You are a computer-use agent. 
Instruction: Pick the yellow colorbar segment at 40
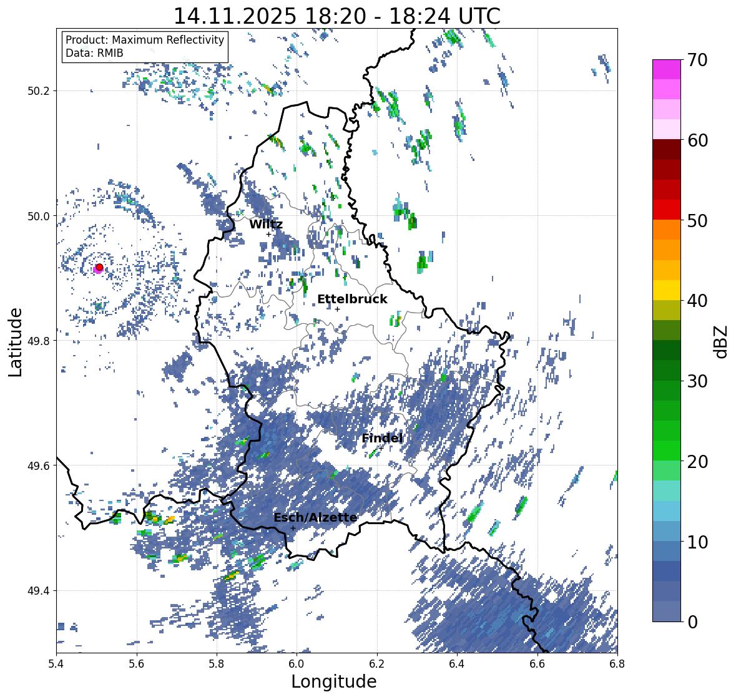(667, 290)
